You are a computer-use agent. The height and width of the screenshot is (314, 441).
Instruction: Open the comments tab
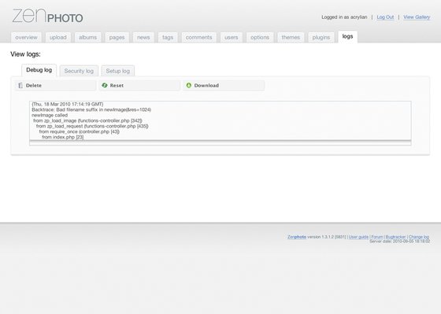(198, 38)
